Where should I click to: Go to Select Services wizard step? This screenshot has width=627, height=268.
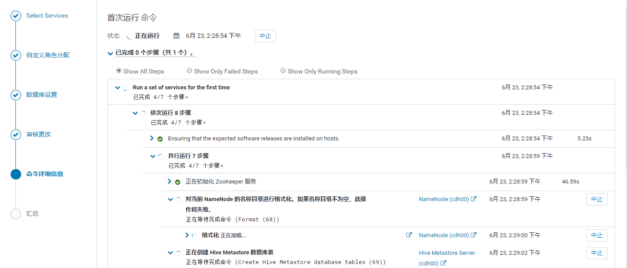[x=47, y=15]
